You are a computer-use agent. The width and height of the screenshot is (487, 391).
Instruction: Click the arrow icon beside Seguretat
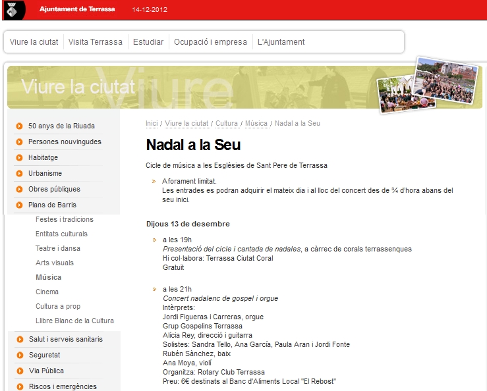point(20,355)
